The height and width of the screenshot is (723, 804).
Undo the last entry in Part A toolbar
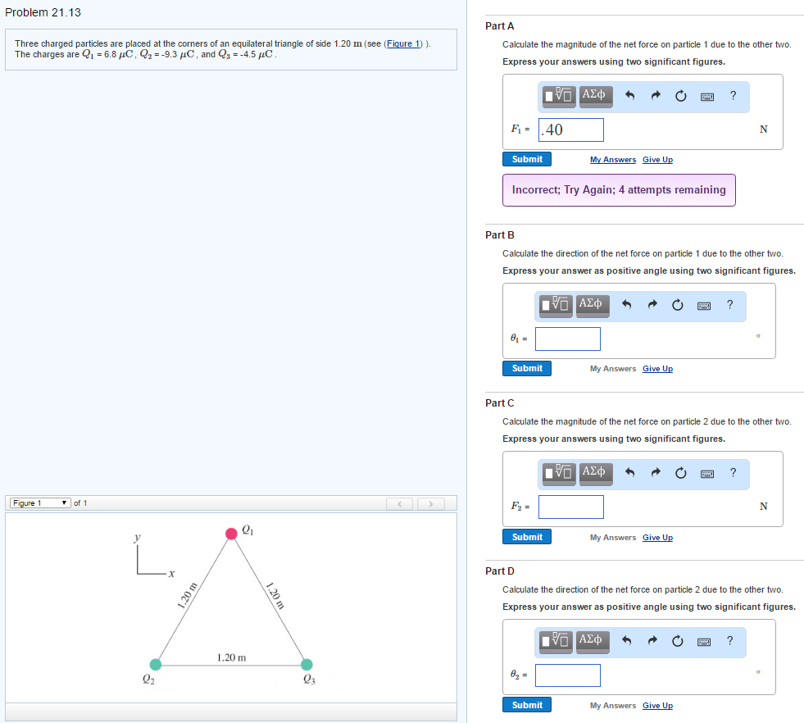click(629, 96)
